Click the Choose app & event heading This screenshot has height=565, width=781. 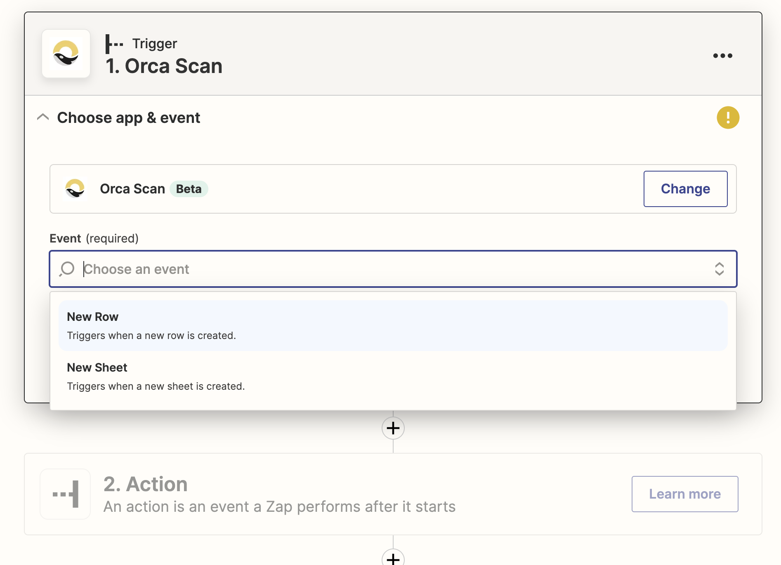click(128, 118)
